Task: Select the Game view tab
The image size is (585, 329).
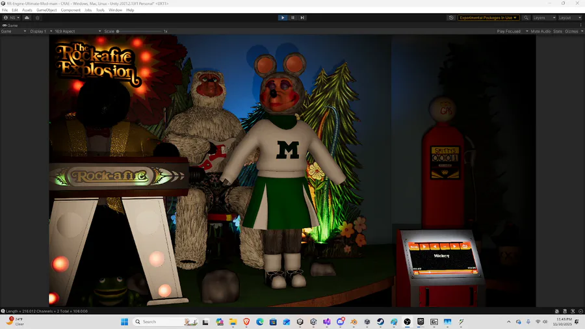Action: [10, 25]
